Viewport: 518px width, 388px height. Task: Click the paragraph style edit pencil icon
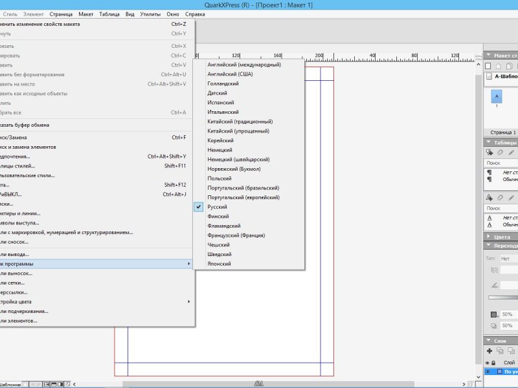512,152
